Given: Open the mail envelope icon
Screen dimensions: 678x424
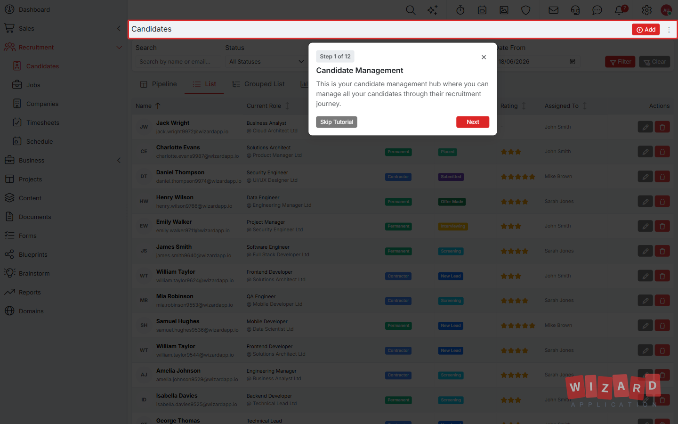Looking at the screenshot, I should (554, 10).
